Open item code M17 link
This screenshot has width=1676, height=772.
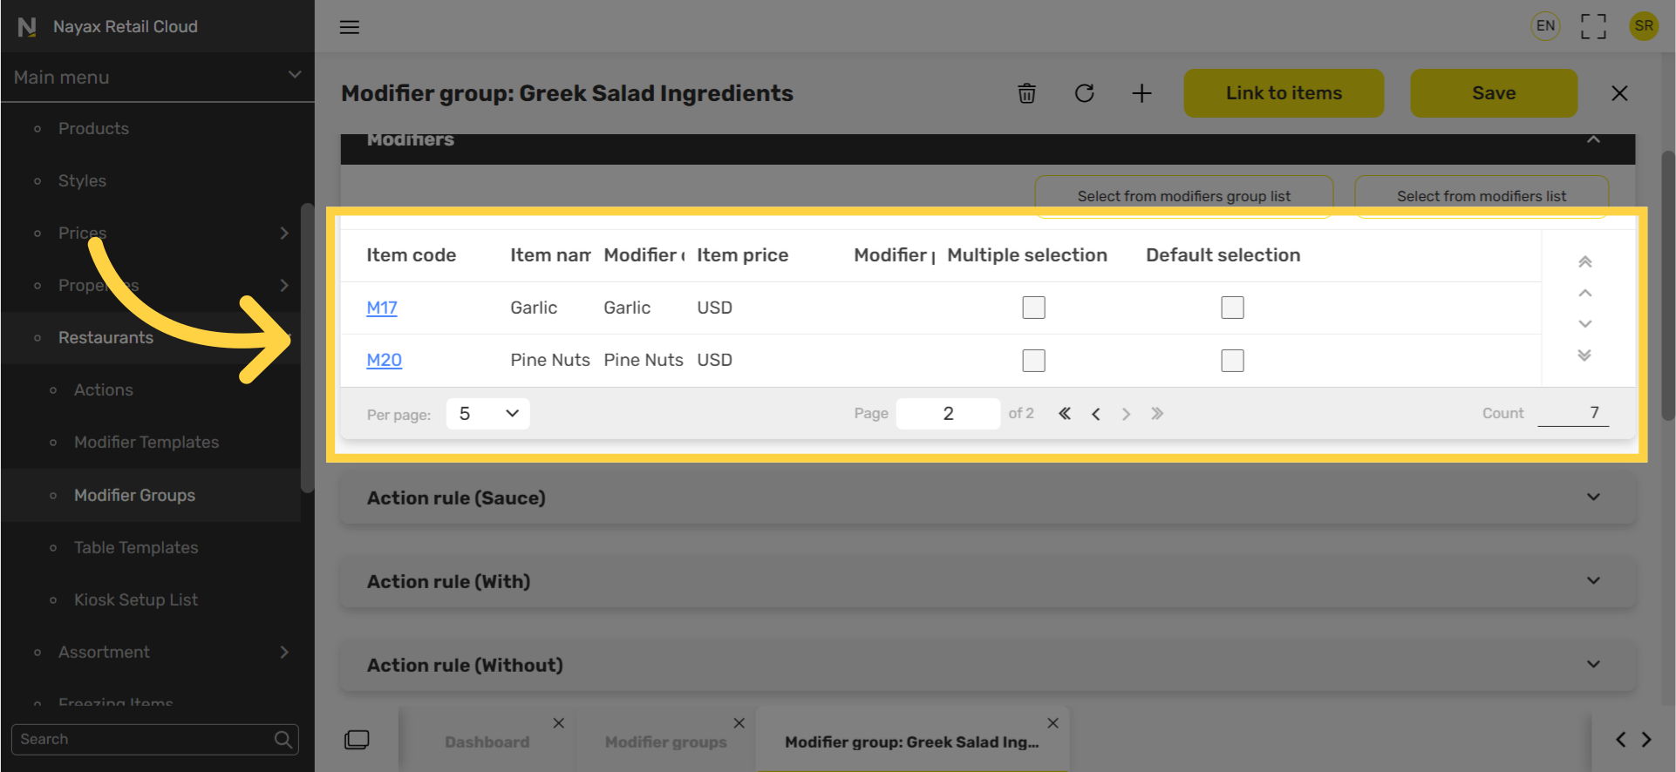(382, 308)
